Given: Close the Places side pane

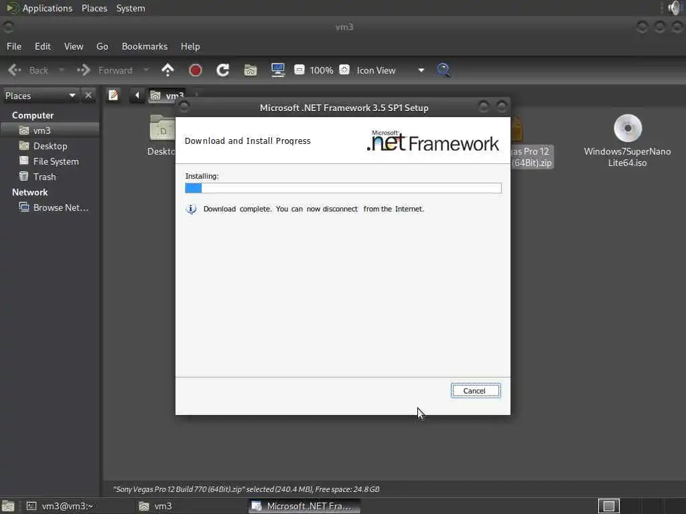Looking at the screenshot, I should point(88,95).
